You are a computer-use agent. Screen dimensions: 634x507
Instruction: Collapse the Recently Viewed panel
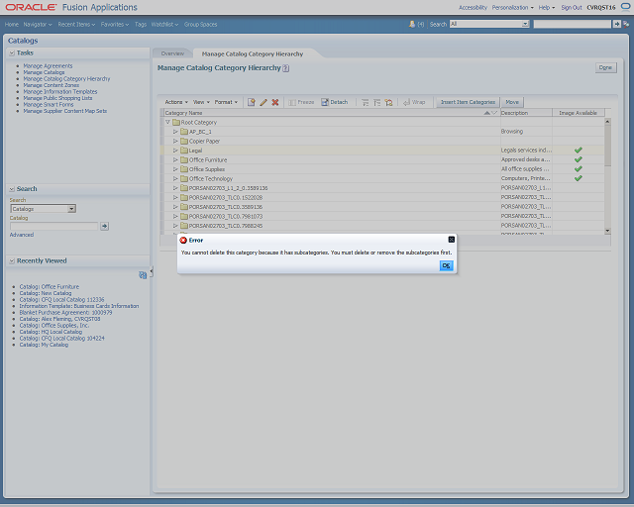12,260
